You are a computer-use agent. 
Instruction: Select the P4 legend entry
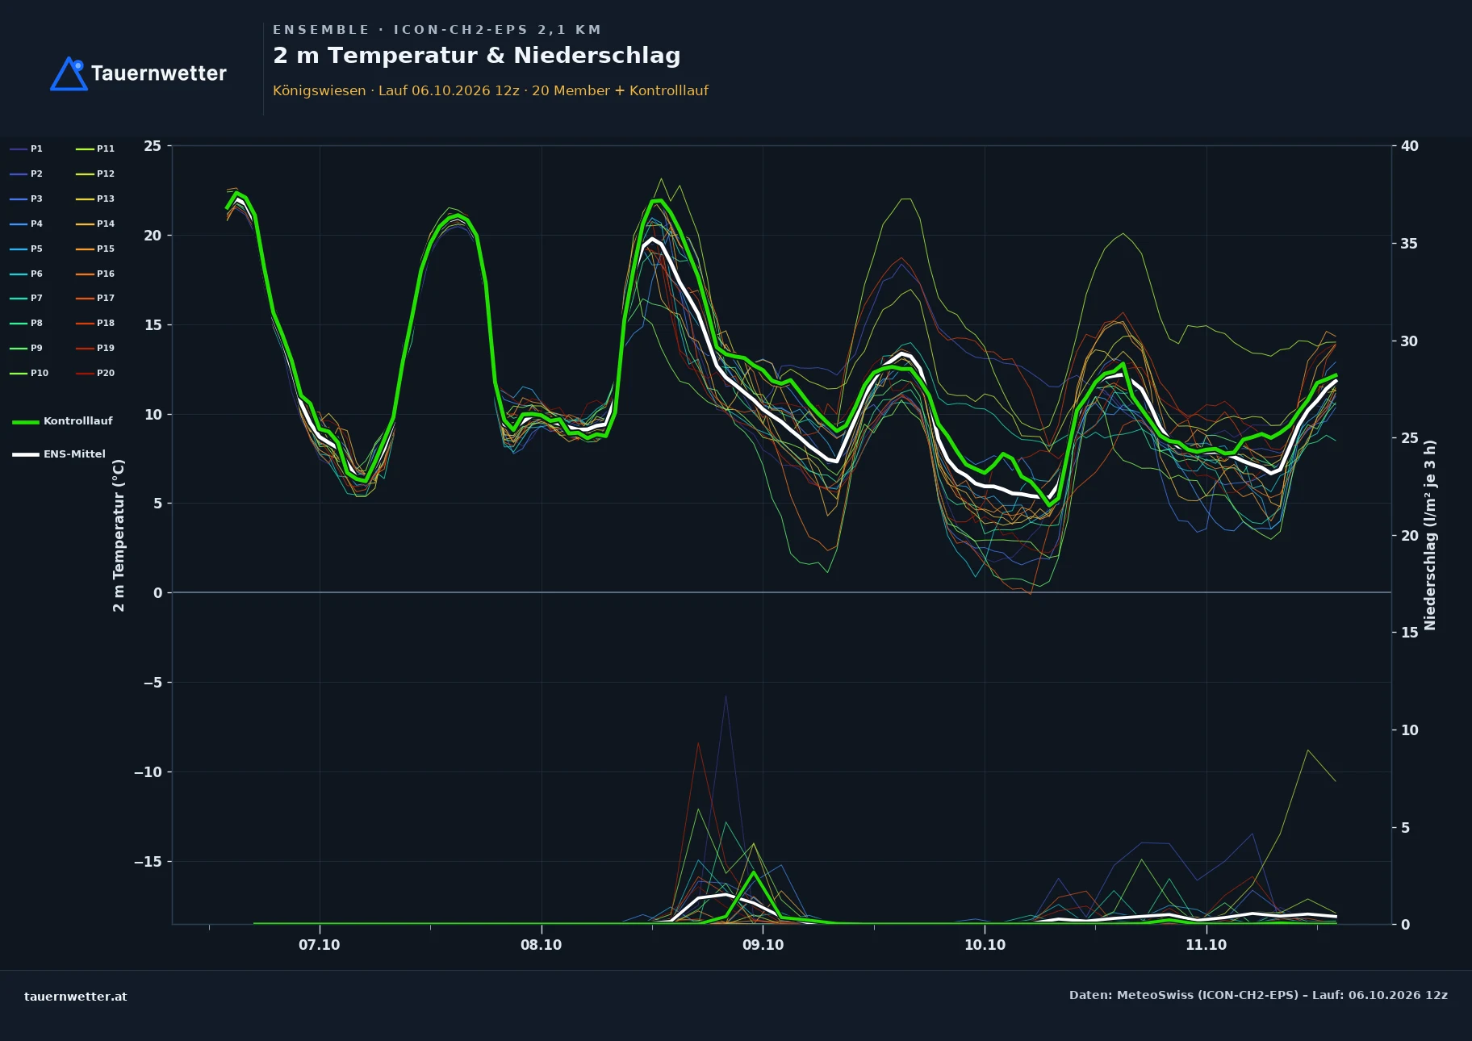pyautogui.click(x=26, y=224)
